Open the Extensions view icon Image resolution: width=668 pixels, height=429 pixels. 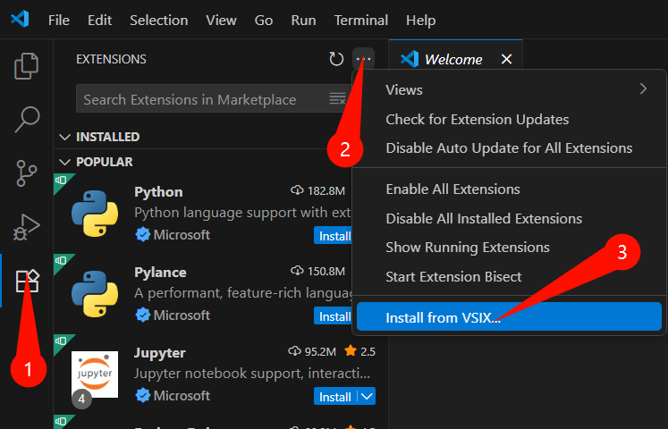27,281
